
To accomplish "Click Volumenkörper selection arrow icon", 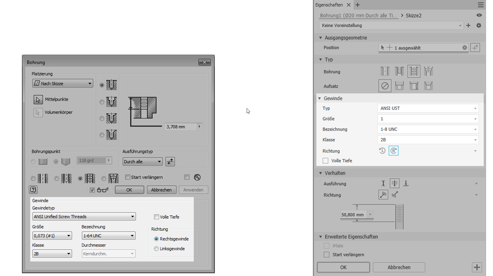I will (x=38, y=112).
